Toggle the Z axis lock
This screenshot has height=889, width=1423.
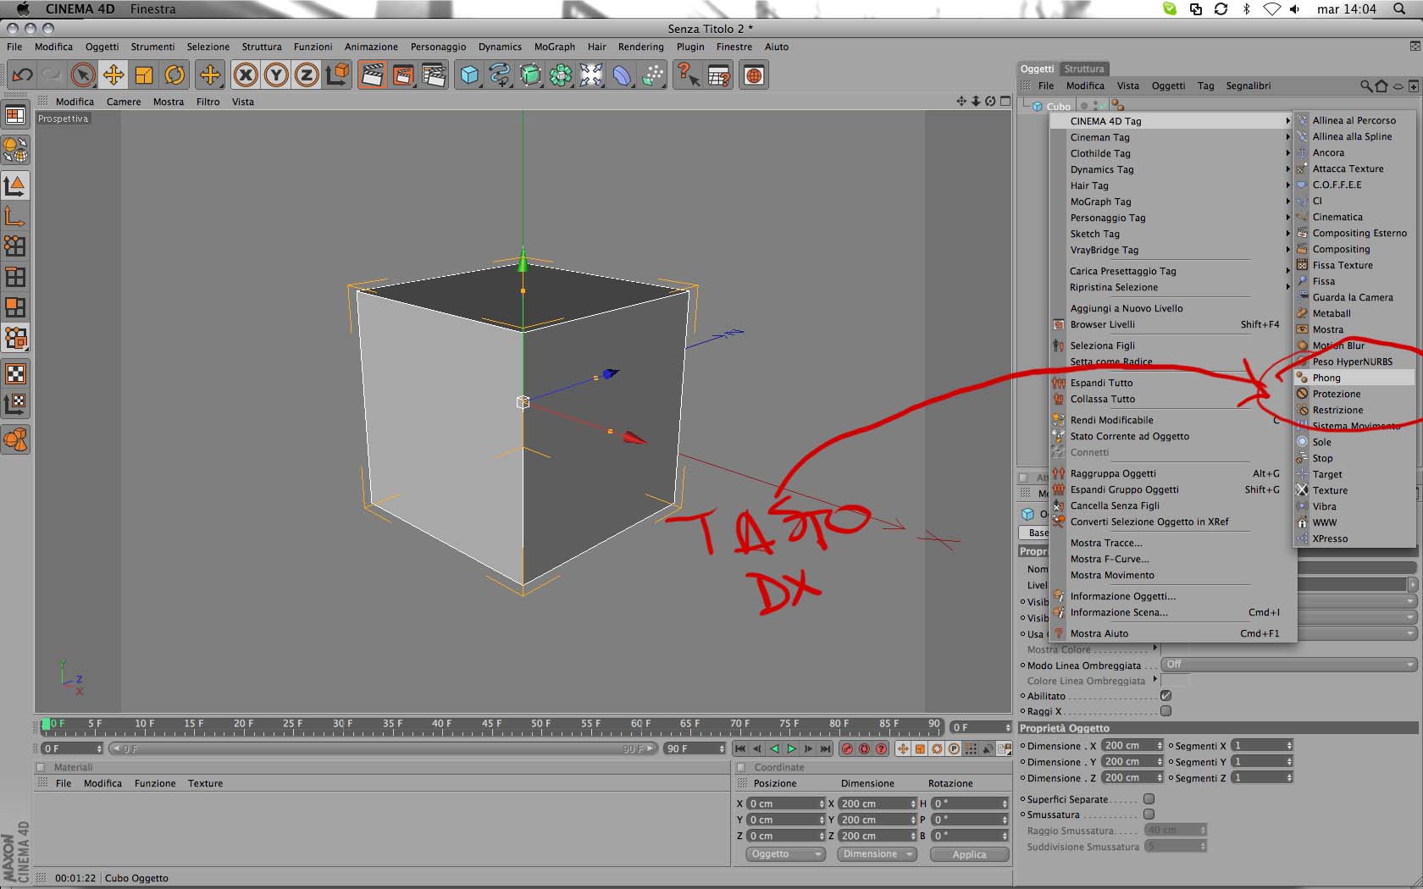pyautogui.click(x=307, y=75)
